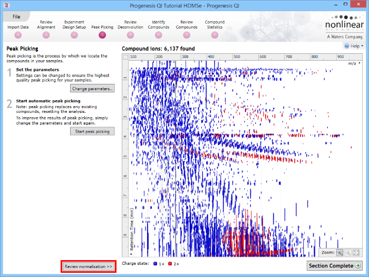369x277 pixels.
Task: Select the Peak Picking step
Action: tap(102, 31)
